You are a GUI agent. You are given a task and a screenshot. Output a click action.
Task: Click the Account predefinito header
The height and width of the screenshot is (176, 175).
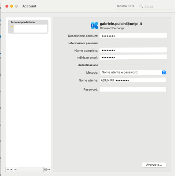pos(23,22)
